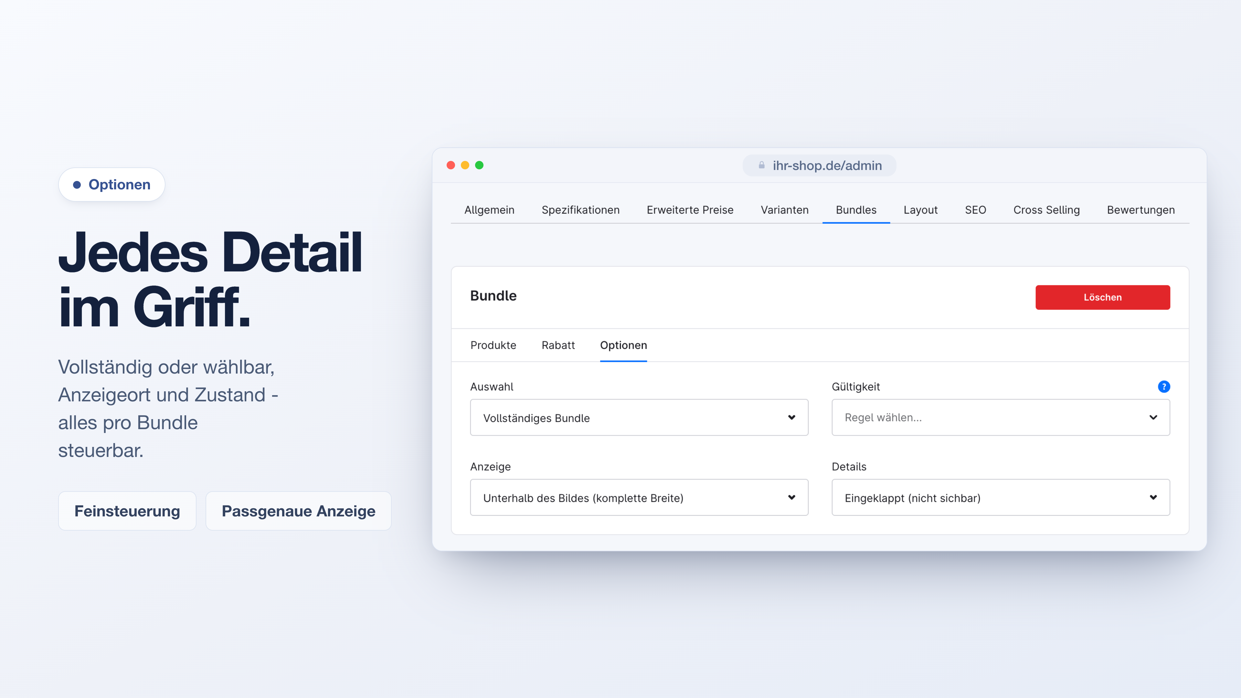Select the Rabatt sub-tab
This screenshot has width=1241, height=698.
pos(558,345)
